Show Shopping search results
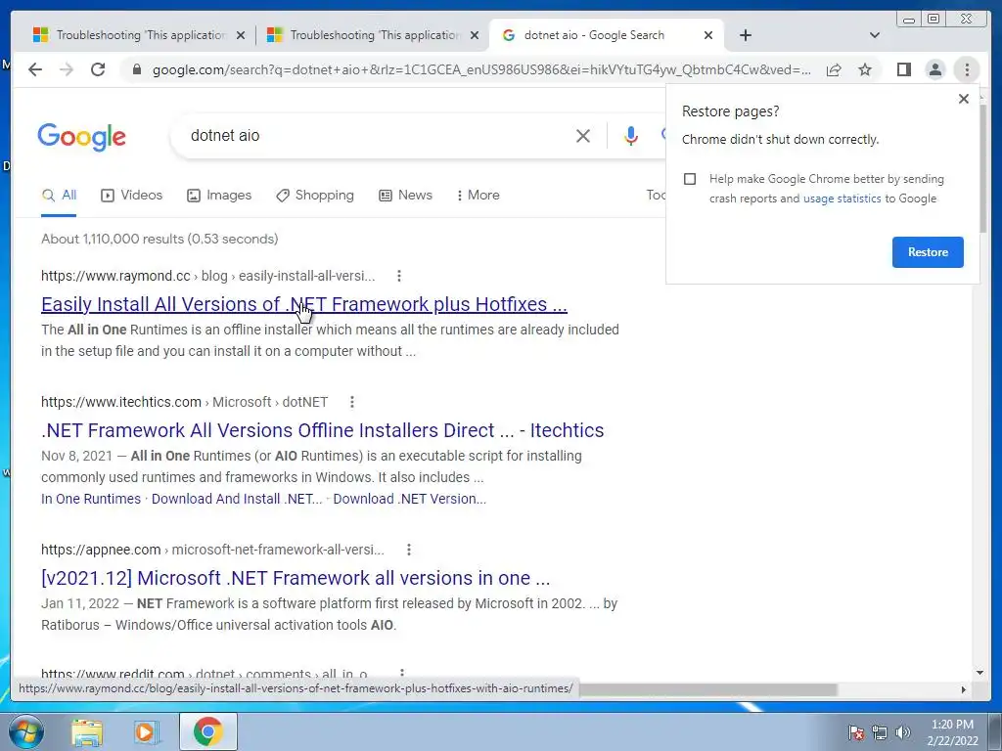The height and width of the screenshot is (751, 1002). (x=314, y=195)
